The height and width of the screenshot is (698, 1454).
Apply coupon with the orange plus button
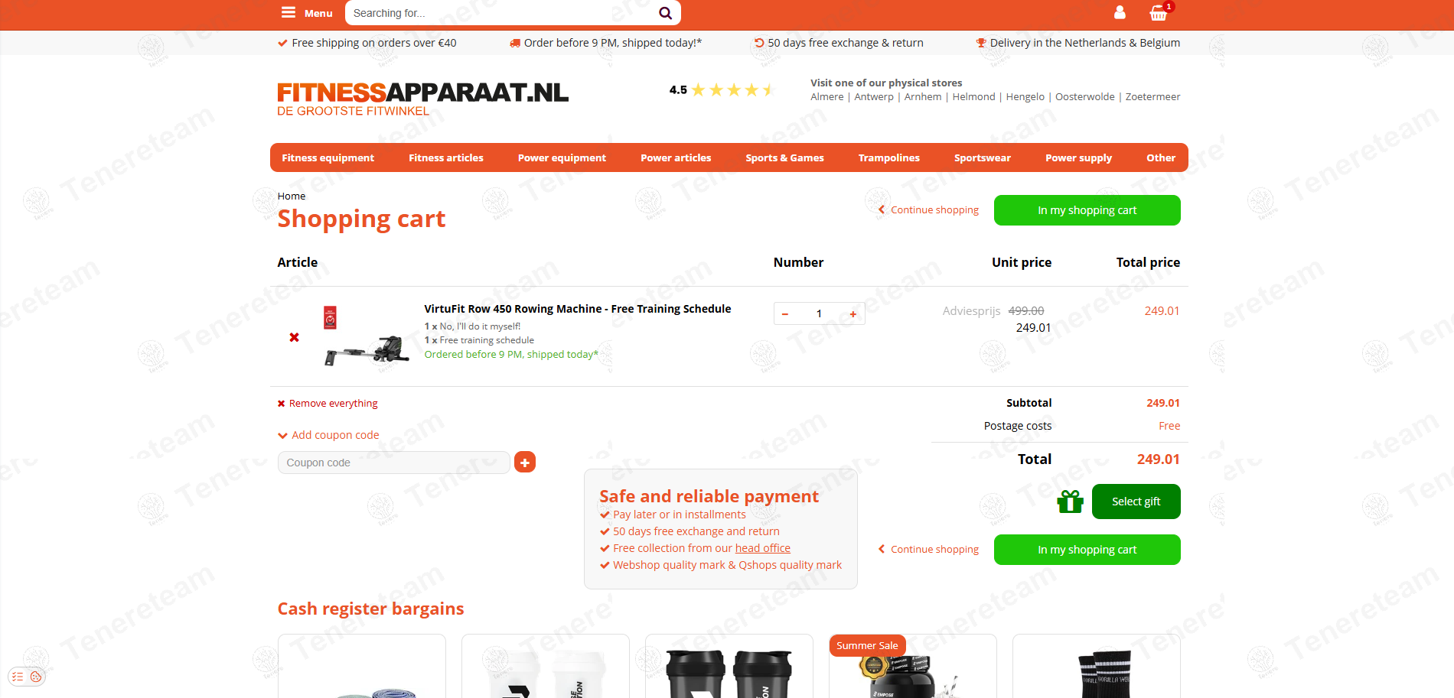[x=525, y=462]
